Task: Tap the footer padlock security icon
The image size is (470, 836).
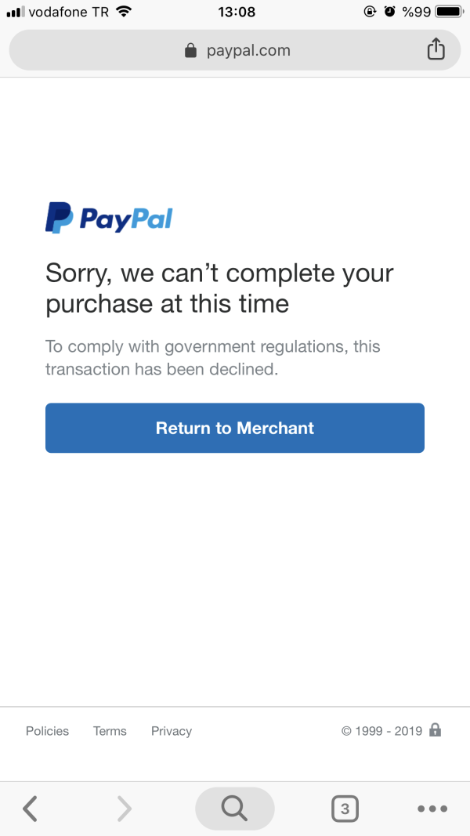Action: [x=436, y=730]
